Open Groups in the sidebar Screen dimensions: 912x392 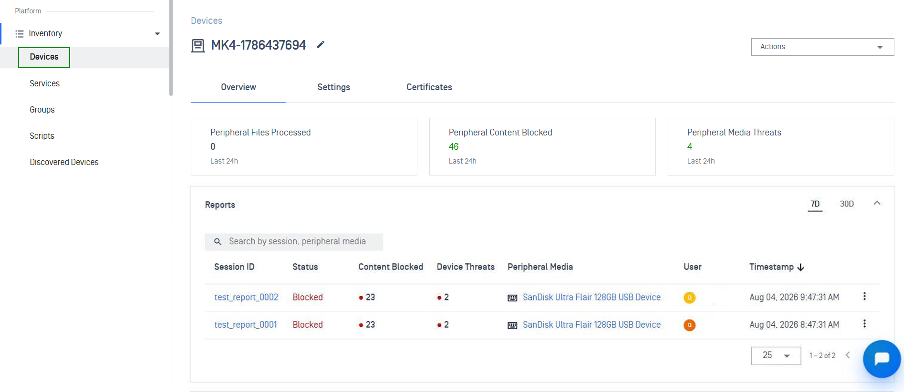[42, 110]
